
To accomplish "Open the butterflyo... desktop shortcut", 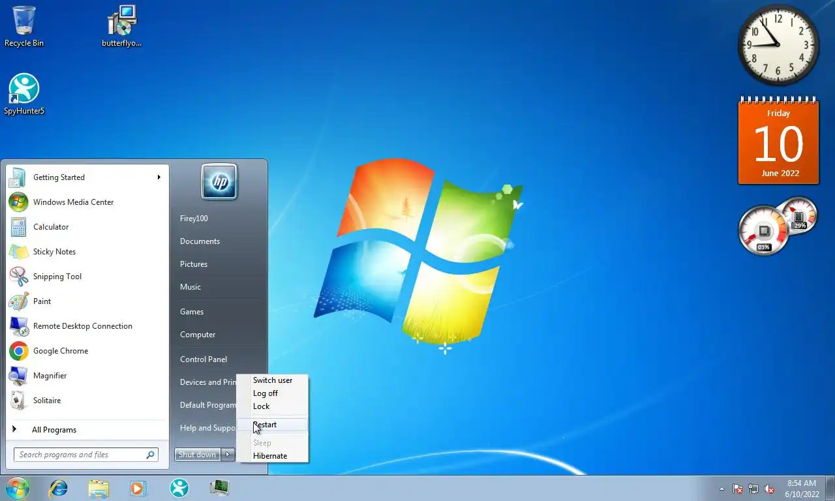I will (121, 26).
